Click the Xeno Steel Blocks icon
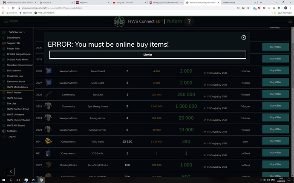The width and height of the screenshot is (294, 183). (x=49, y=165)
